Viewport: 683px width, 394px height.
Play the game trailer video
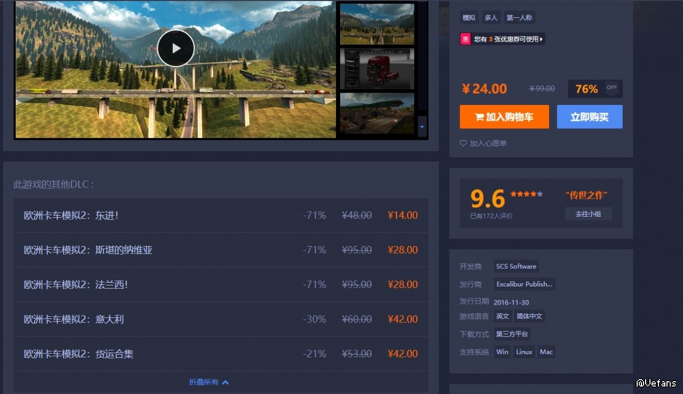(x=176, y=48)
